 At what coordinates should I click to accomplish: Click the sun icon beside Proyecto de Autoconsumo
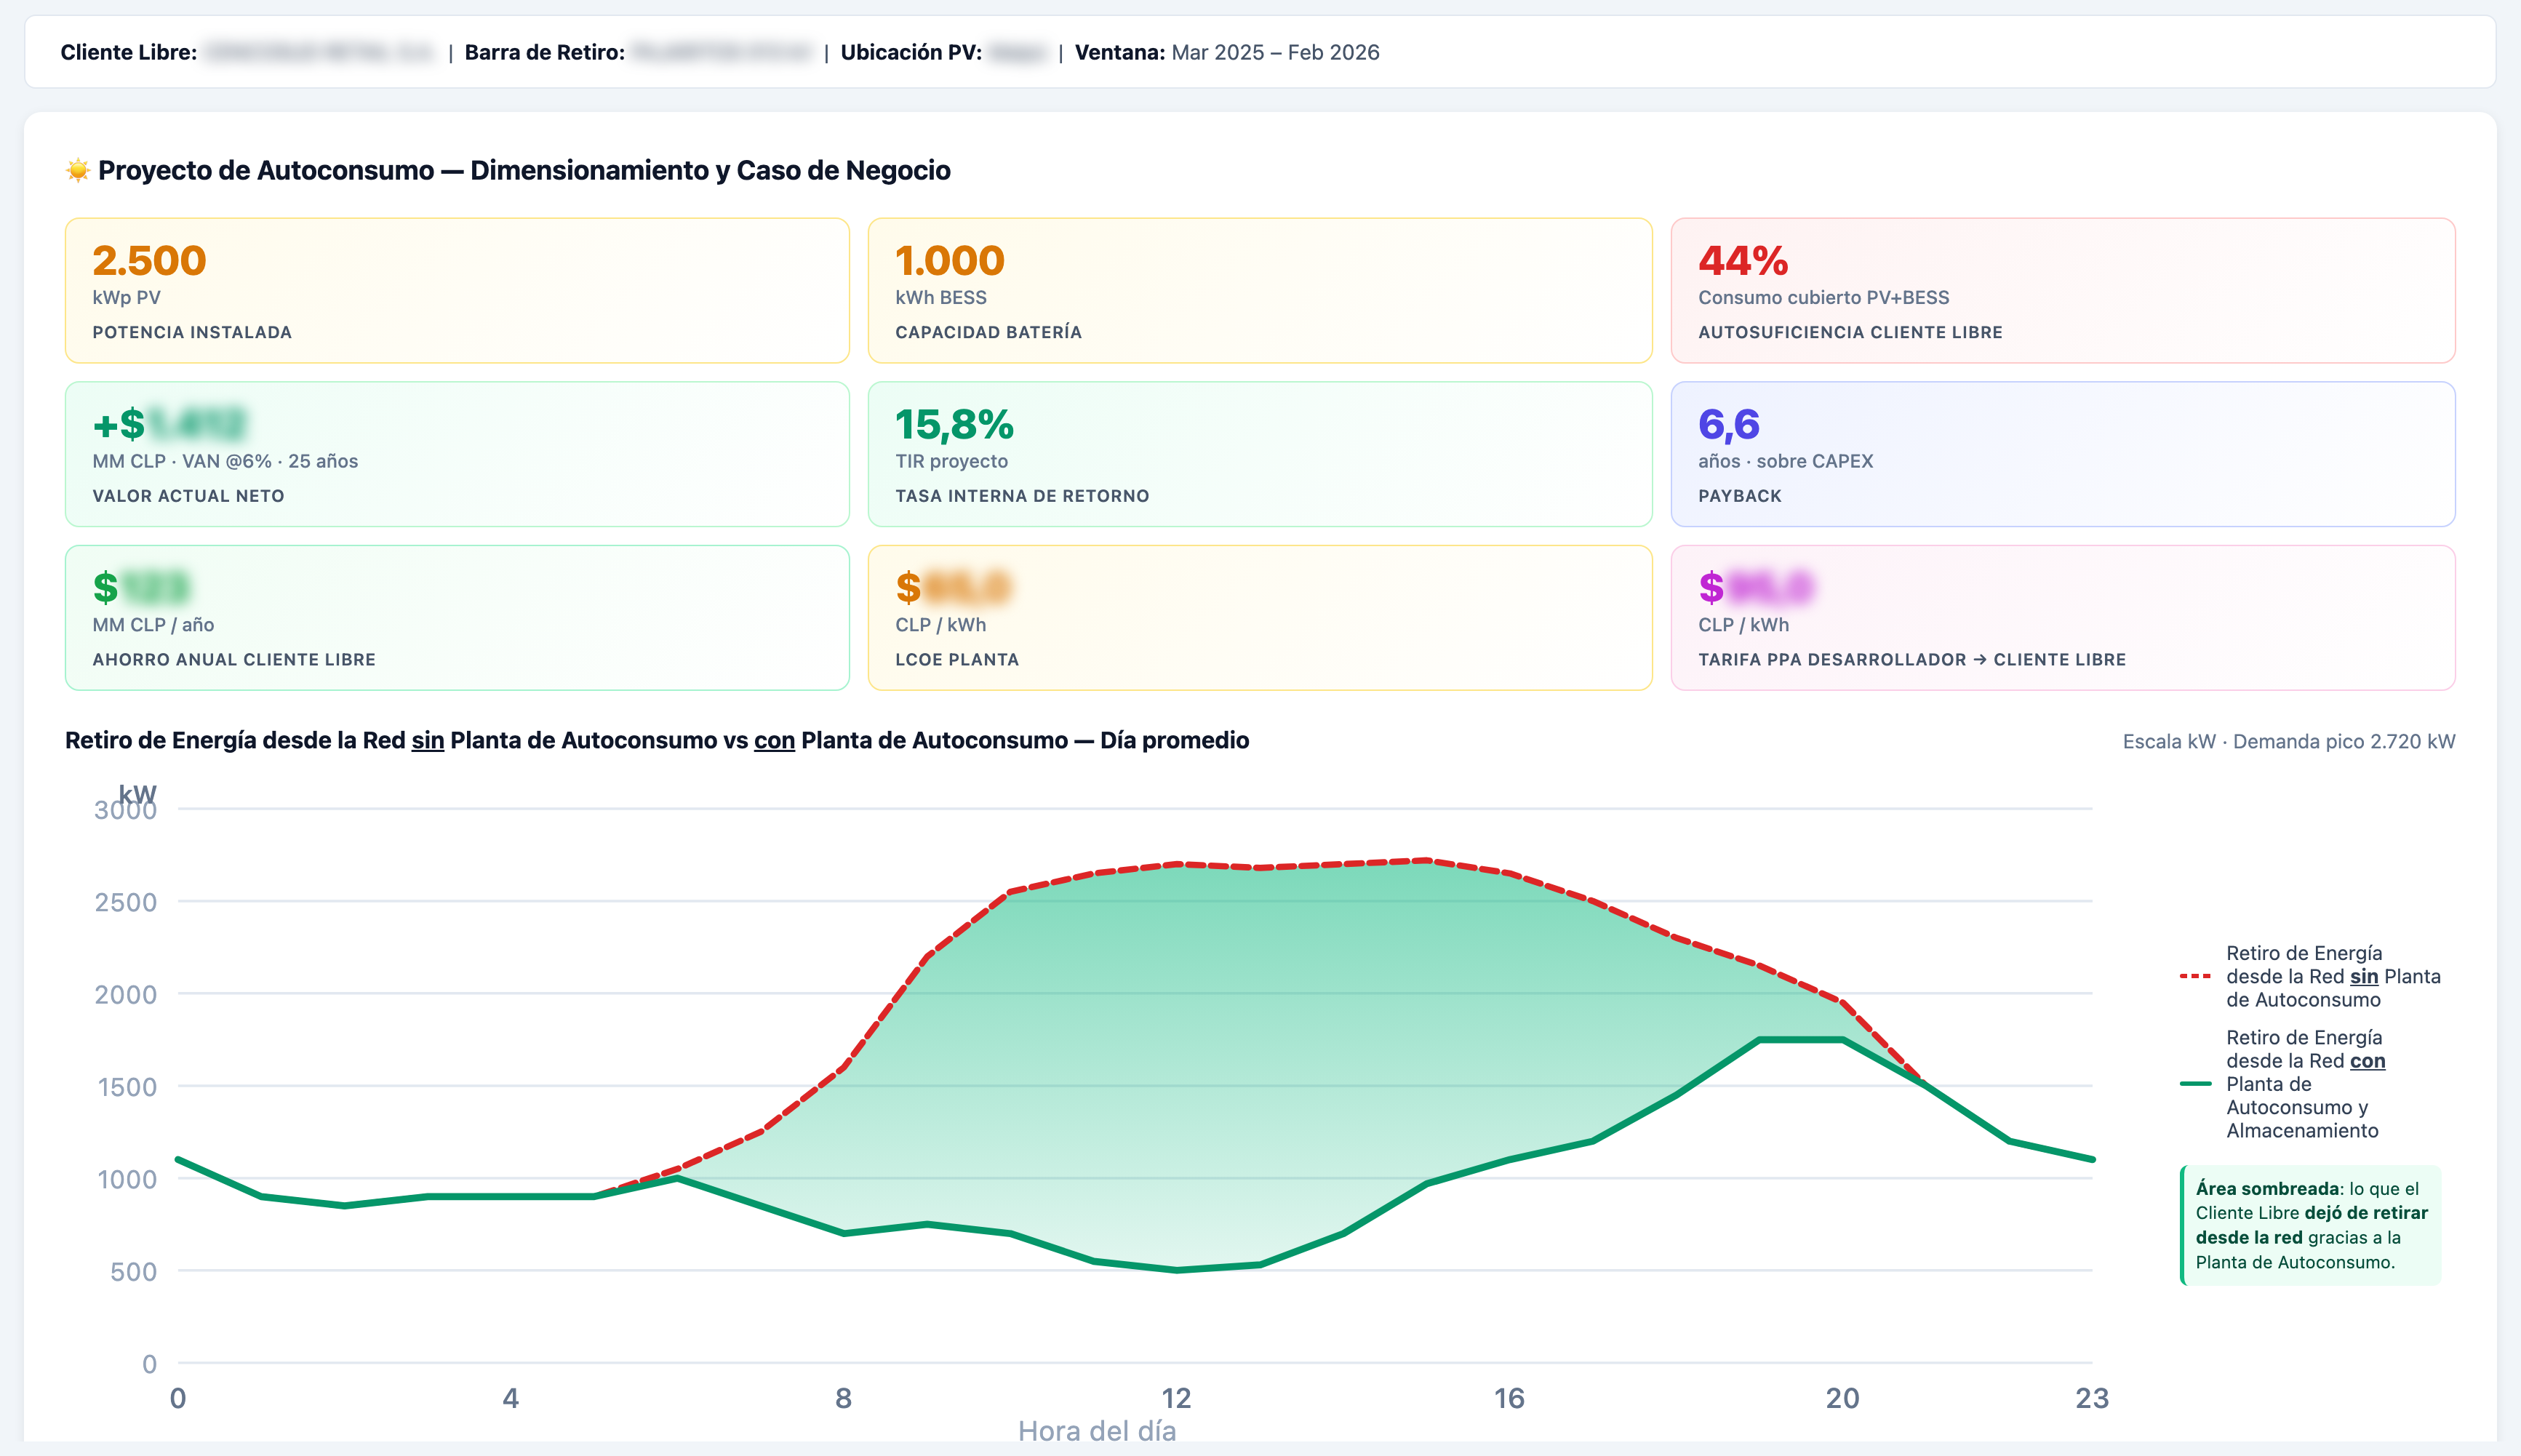(x=78, y=171)
